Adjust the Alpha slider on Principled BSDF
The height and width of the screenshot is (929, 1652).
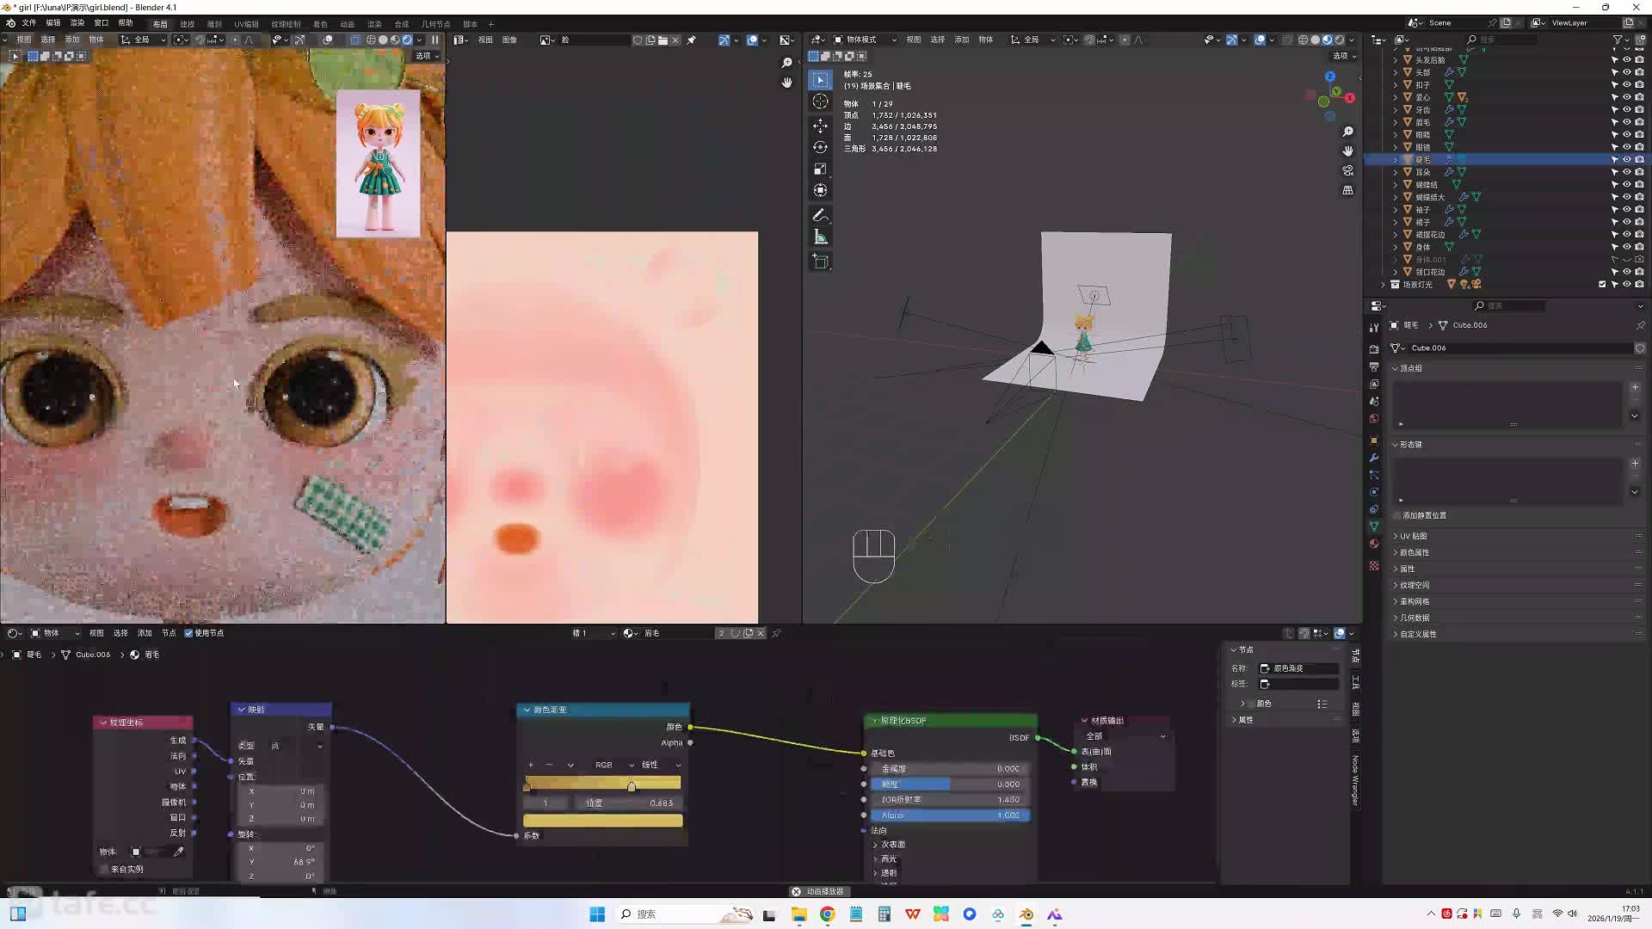tap(949, 815)
